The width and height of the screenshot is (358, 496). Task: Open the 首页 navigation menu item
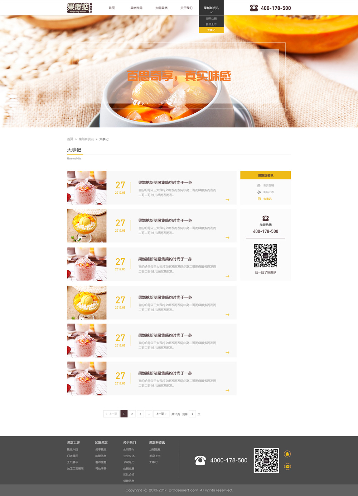coord(112,8)
